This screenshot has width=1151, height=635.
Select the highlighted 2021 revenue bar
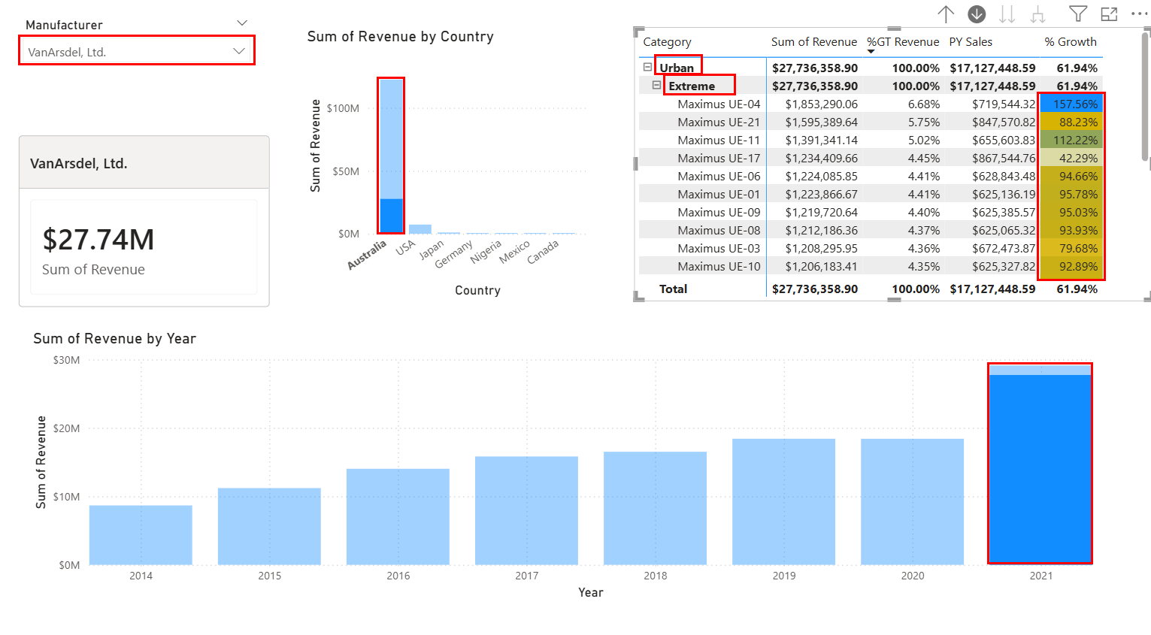(1040, 464)
